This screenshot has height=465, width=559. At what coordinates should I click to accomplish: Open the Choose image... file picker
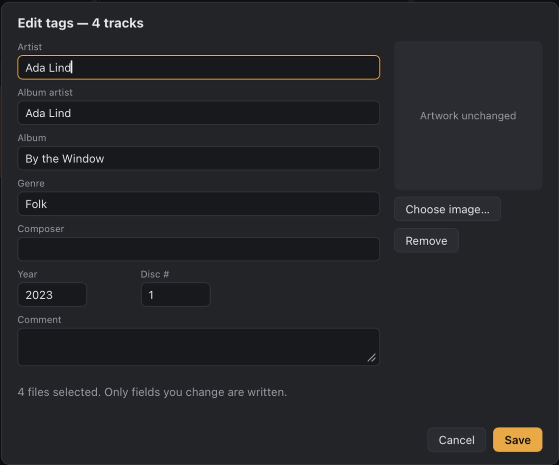448,209
